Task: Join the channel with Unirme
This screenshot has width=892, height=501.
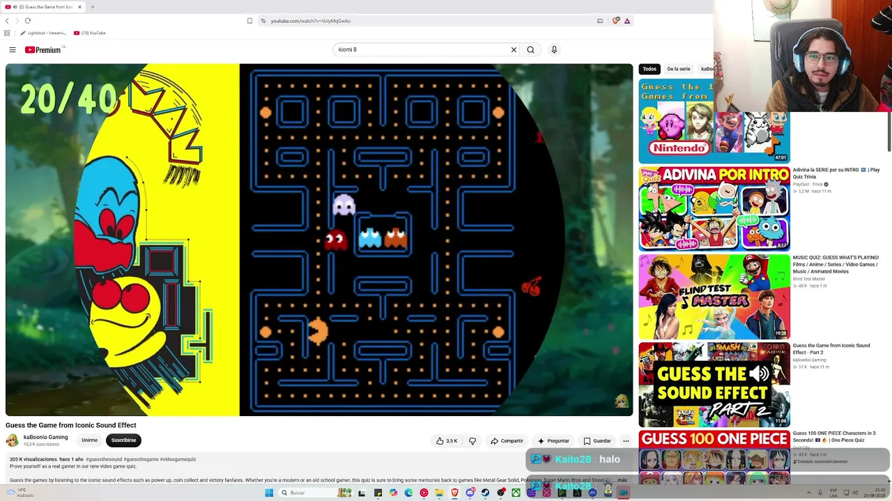Action: point(89,440)
